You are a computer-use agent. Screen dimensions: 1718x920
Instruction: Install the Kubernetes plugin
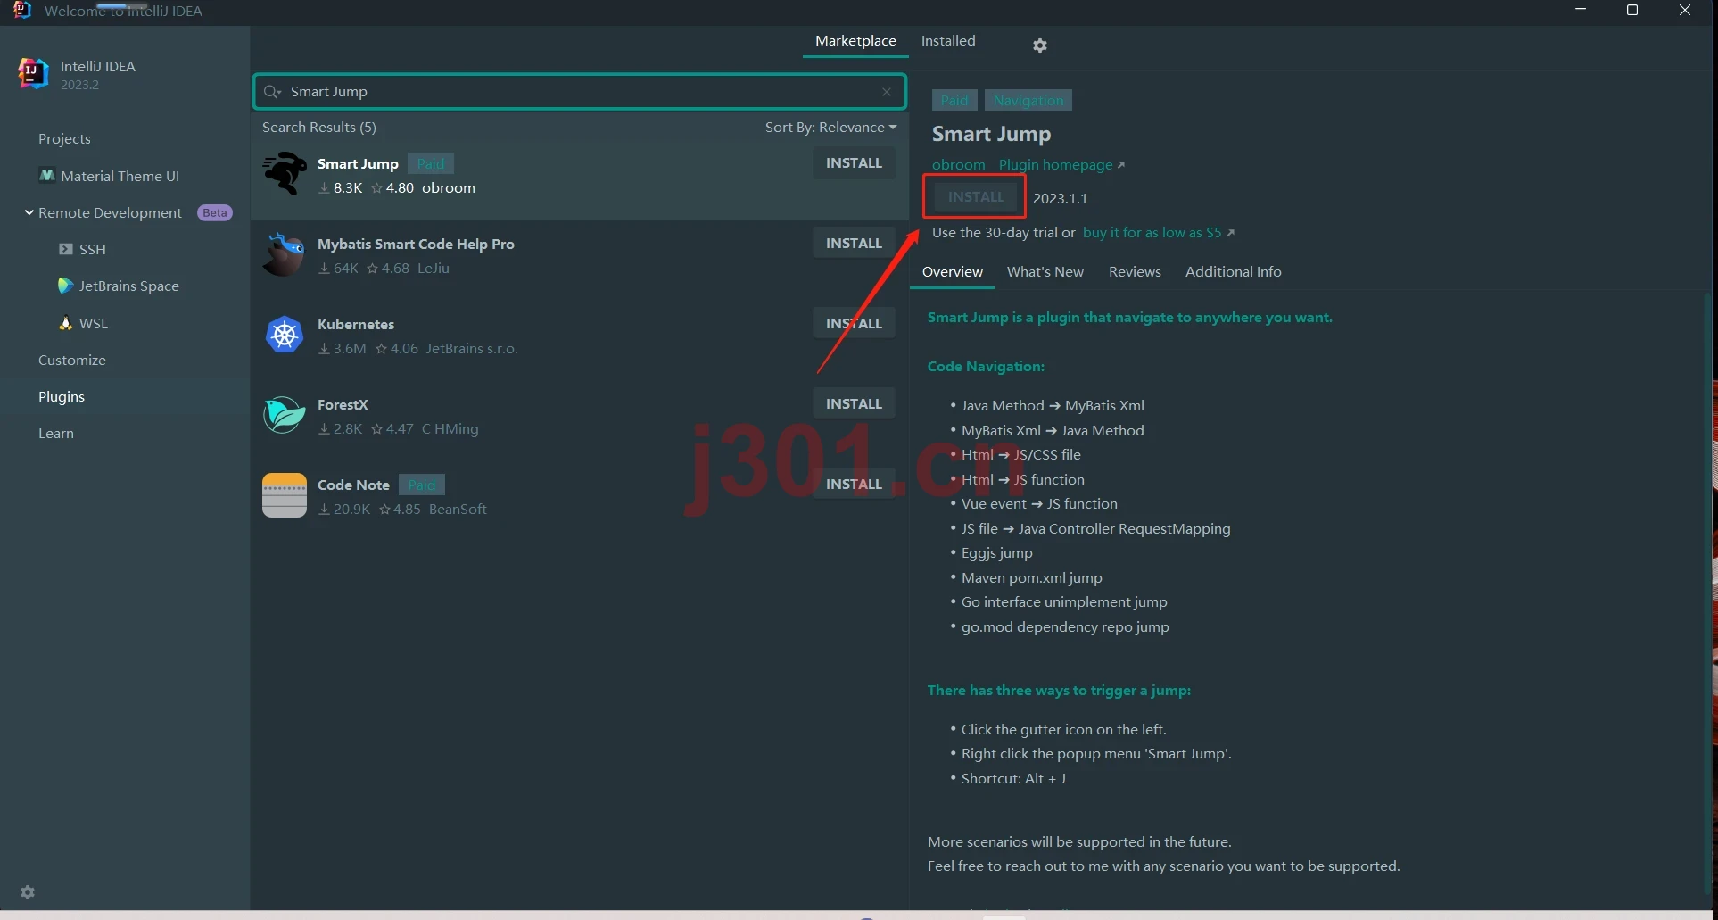(854, 324)
